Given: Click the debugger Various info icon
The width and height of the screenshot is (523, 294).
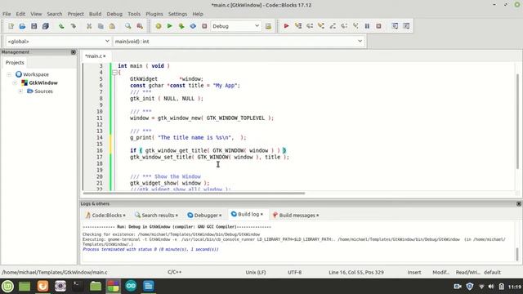Looking at the screenshot, I should point(406,26).
